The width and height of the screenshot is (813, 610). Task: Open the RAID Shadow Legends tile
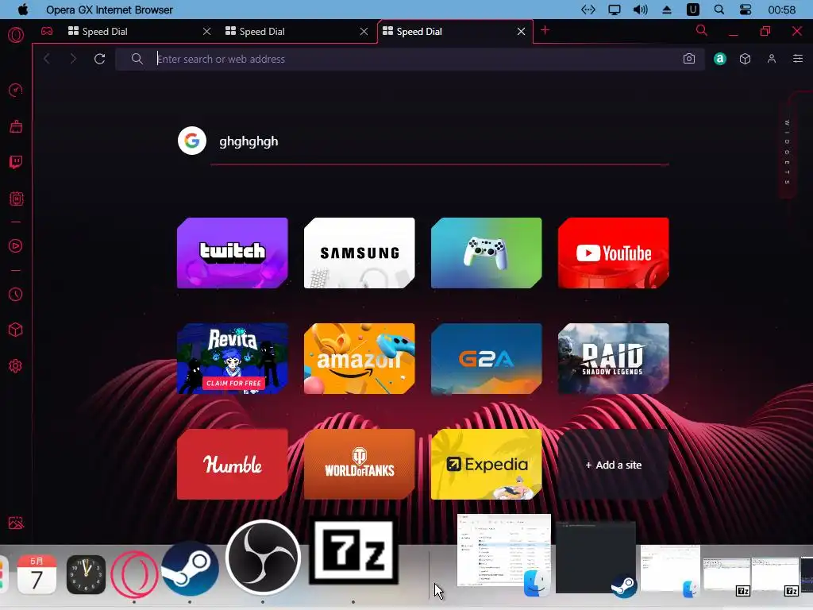pos(614,358)
